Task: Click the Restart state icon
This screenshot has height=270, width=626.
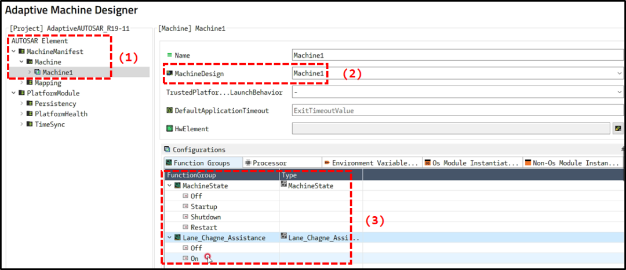Action: click(185, 227)
